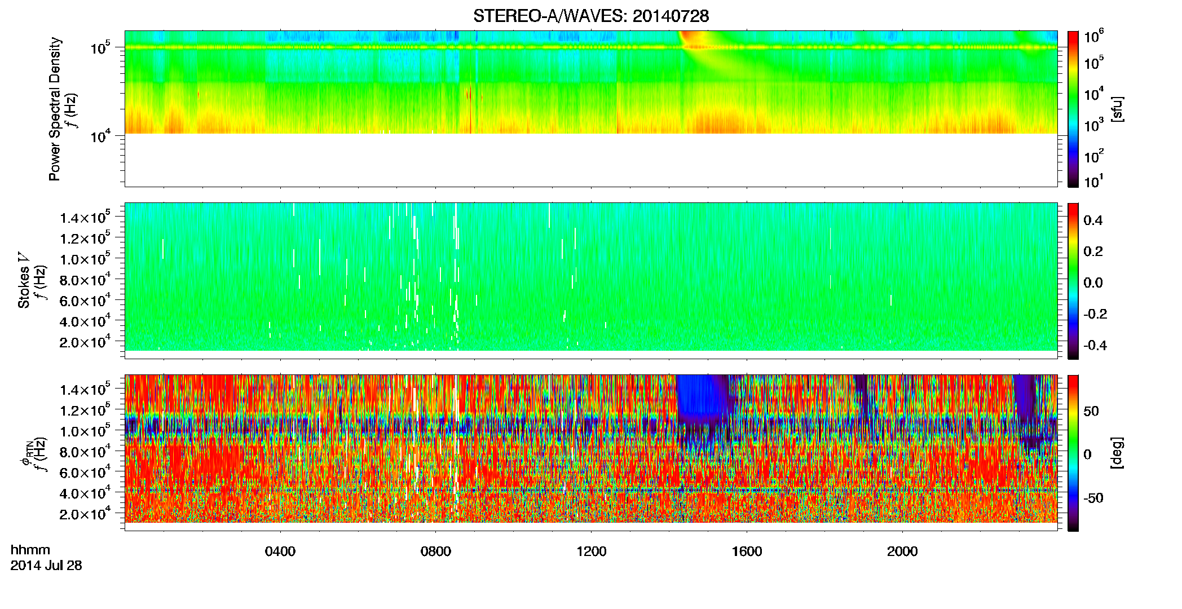
Task: Click the Stokes V color bar
Action: point(1073,281)
